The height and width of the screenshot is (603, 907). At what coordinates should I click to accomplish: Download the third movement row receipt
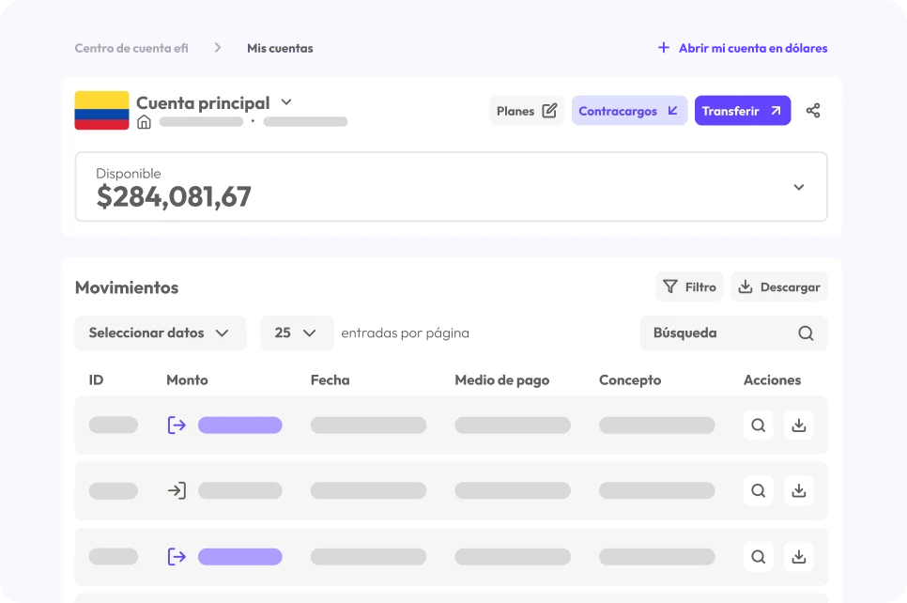click(798, 557)
